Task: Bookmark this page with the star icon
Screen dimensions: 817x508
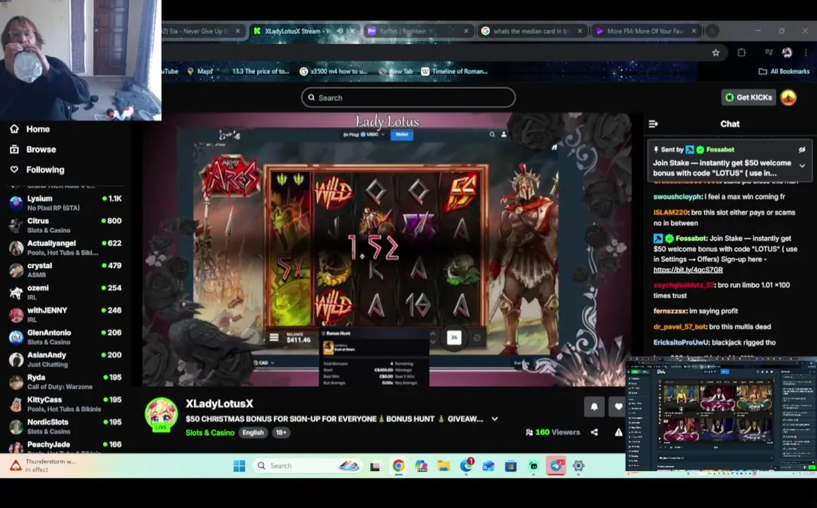Action: [x=716, y=53]
